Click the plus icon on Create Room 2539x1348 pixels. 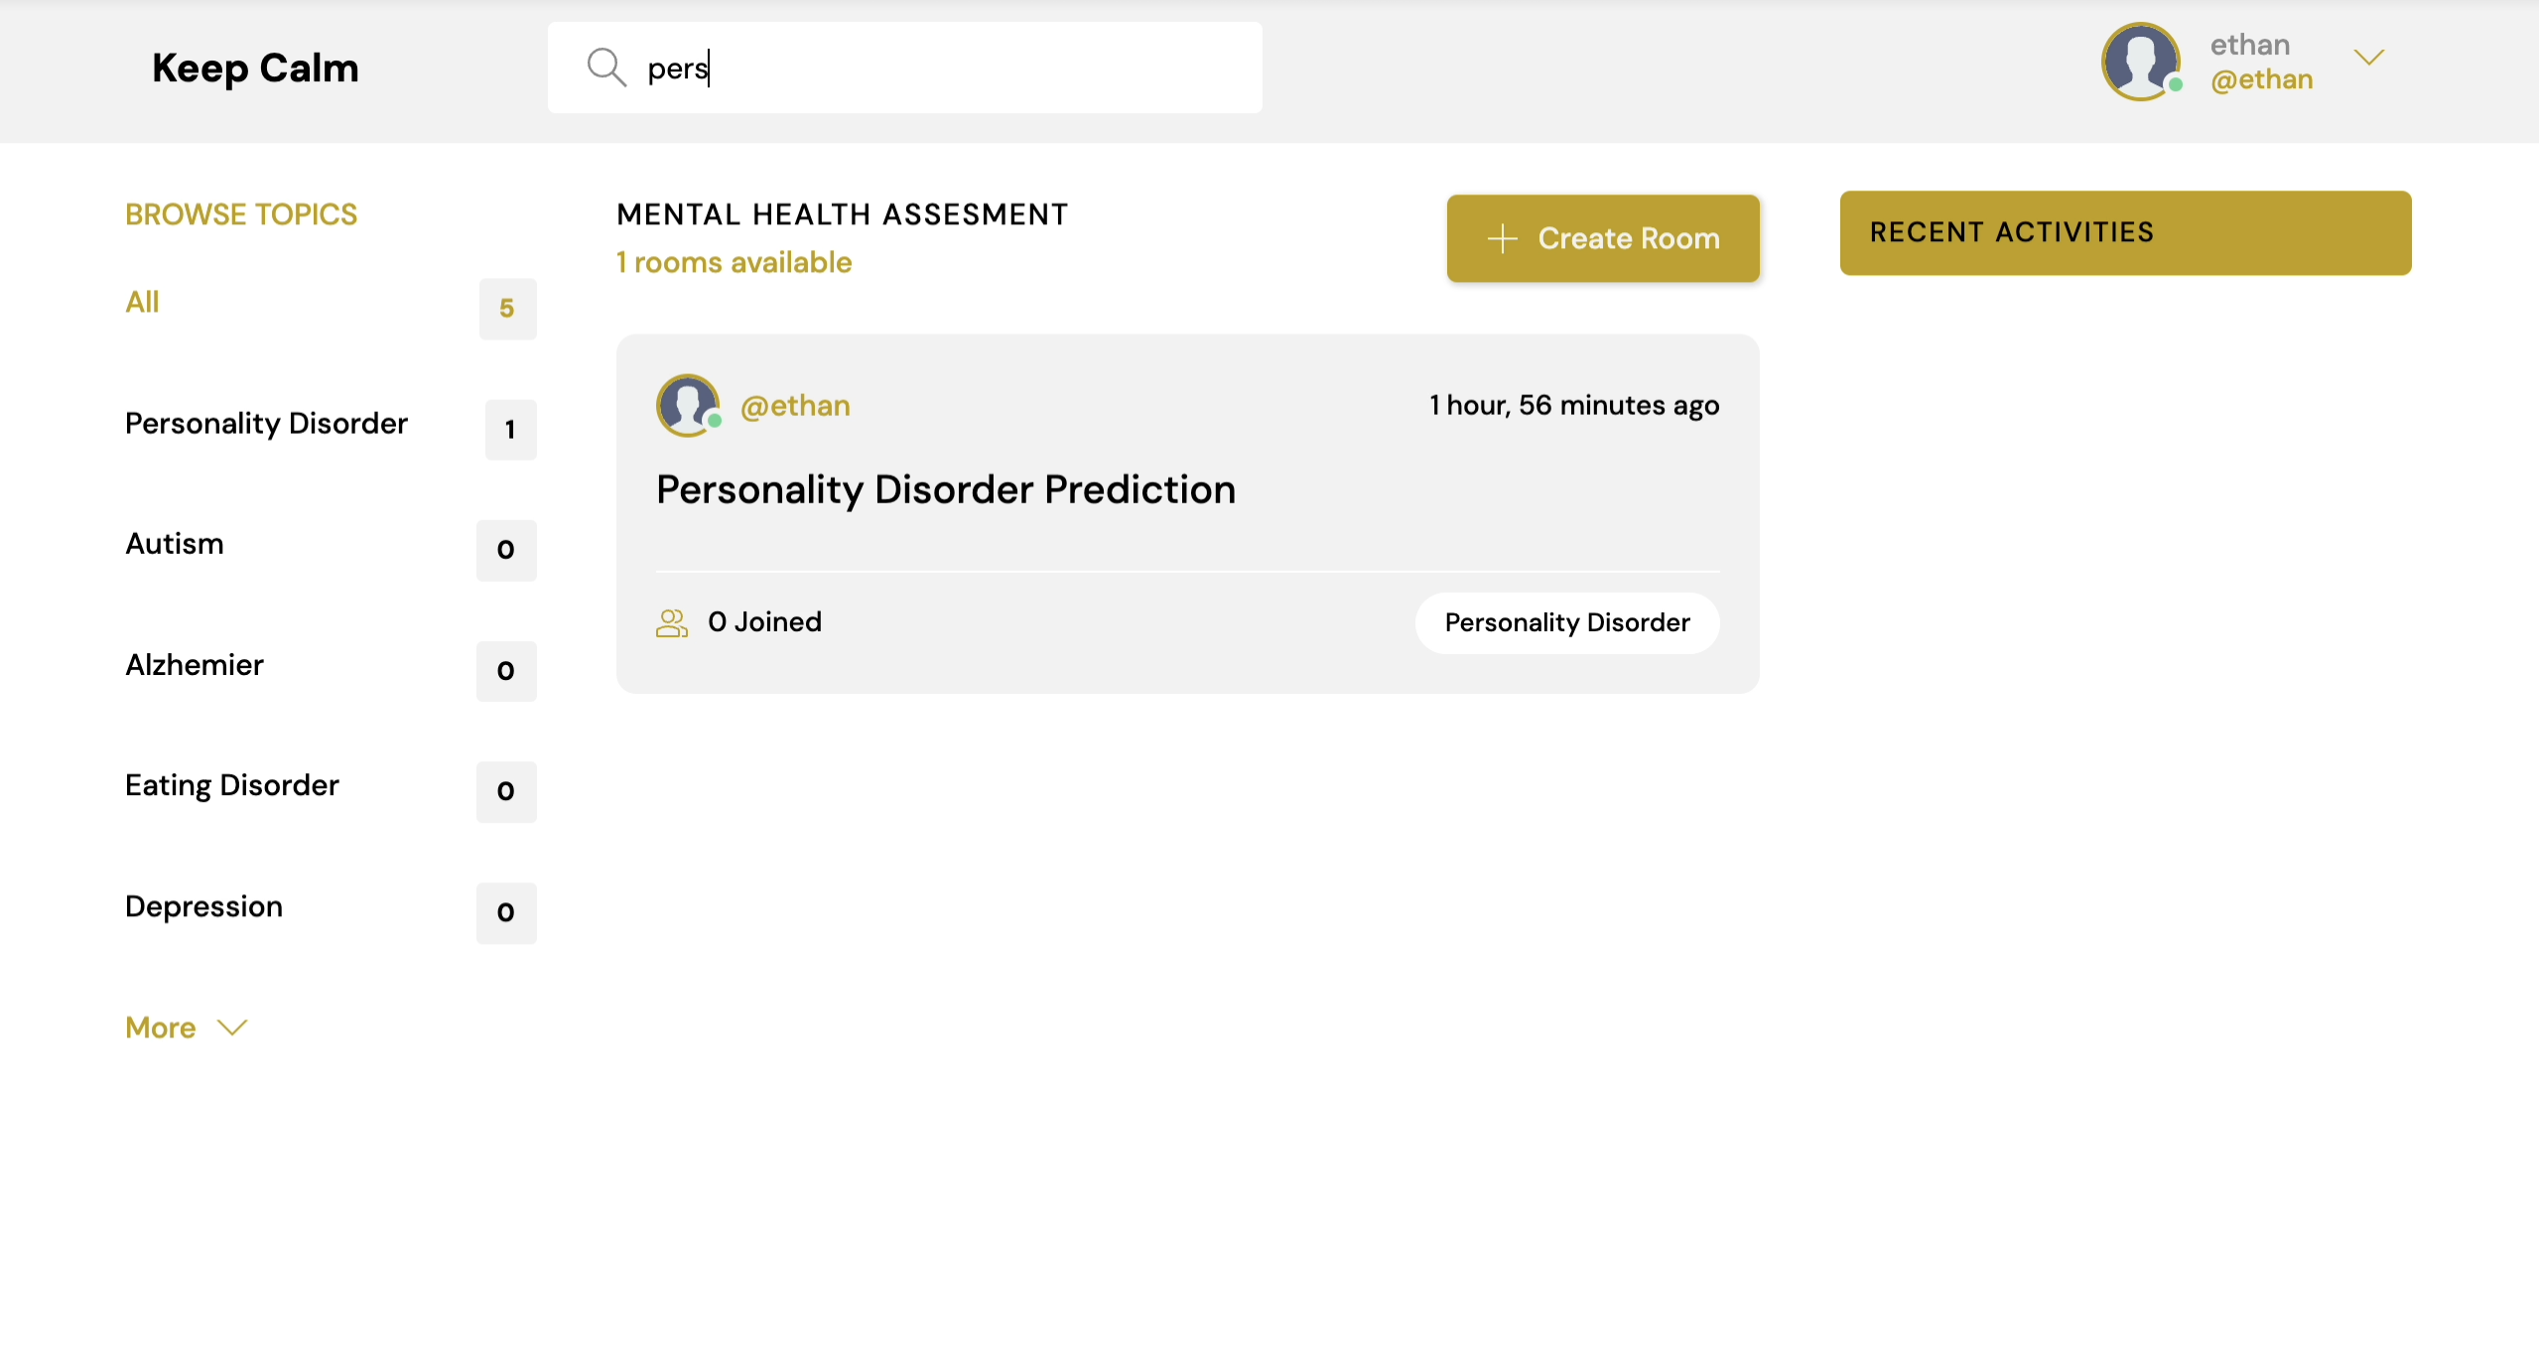click(1502, 238)
